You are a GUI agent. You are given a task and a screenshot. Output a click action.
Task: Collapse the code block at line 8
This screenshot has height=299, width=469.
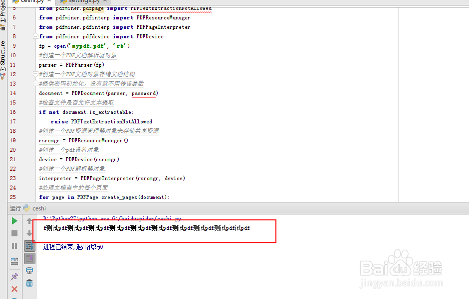click(35, 36)
